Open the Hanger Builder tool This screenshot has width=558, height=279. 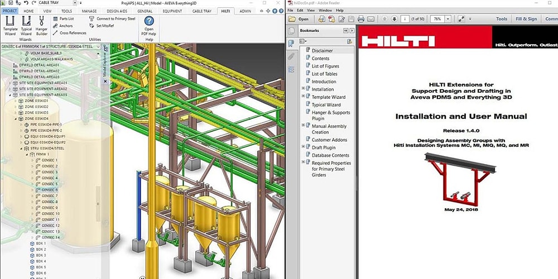pyautogui.click(x=42, y=26)
